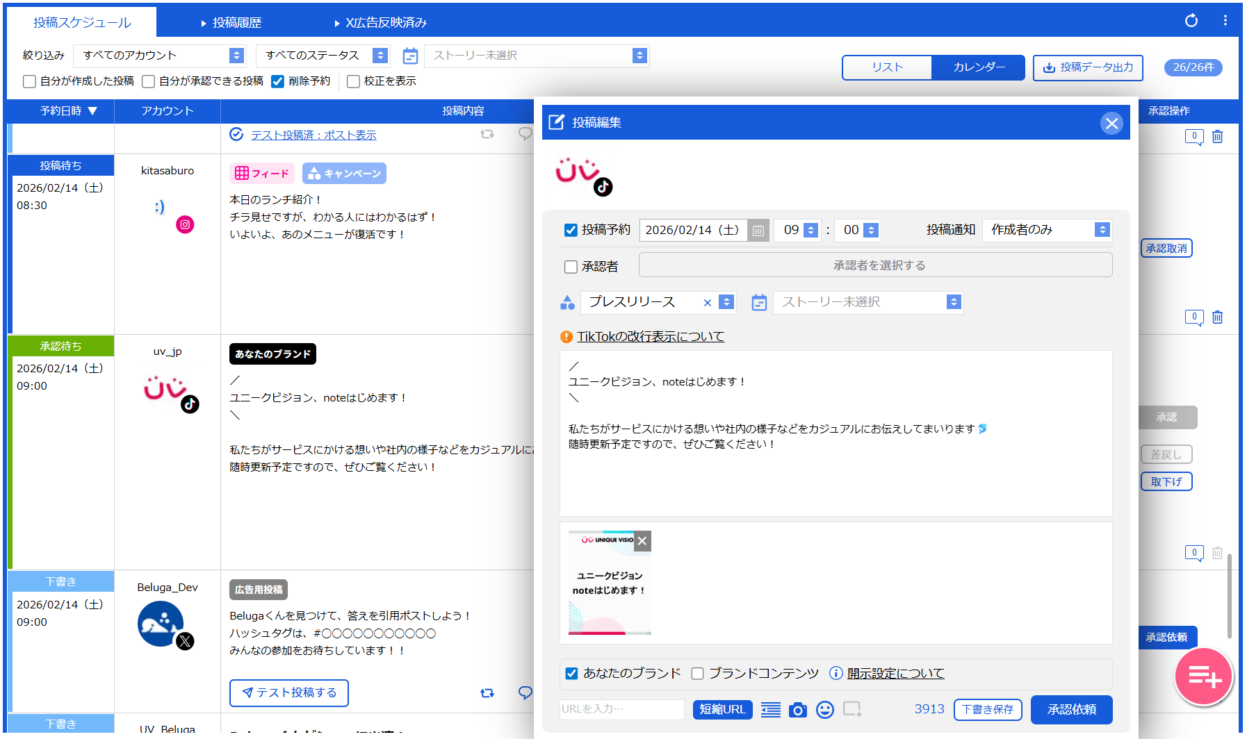Click the URLを入力 input field
Screen dimensions: 1247x739
[621, 709]
